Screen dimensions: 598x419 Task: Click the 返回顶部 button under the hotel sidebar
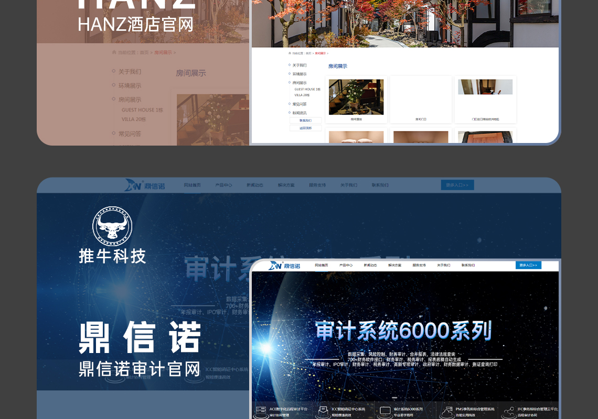[x=305, y=128]
